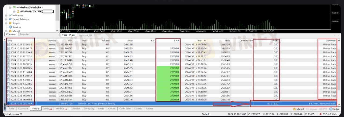Open the News toolbox tab
Screen dimensions: 344x117
pos(47,109)
